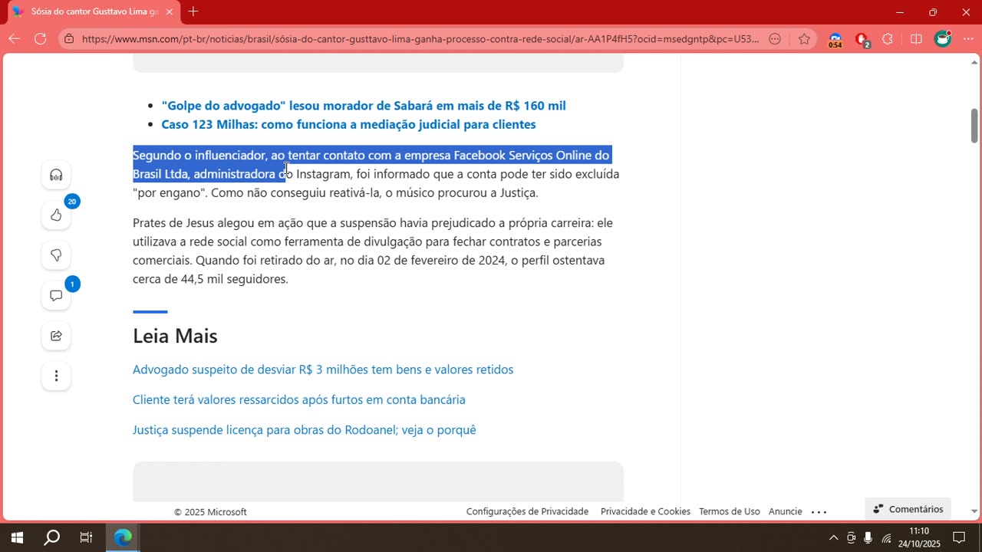Show hidden tray icons chevron
The width and height of the screenshot is (982, 552).
(834, 537)
